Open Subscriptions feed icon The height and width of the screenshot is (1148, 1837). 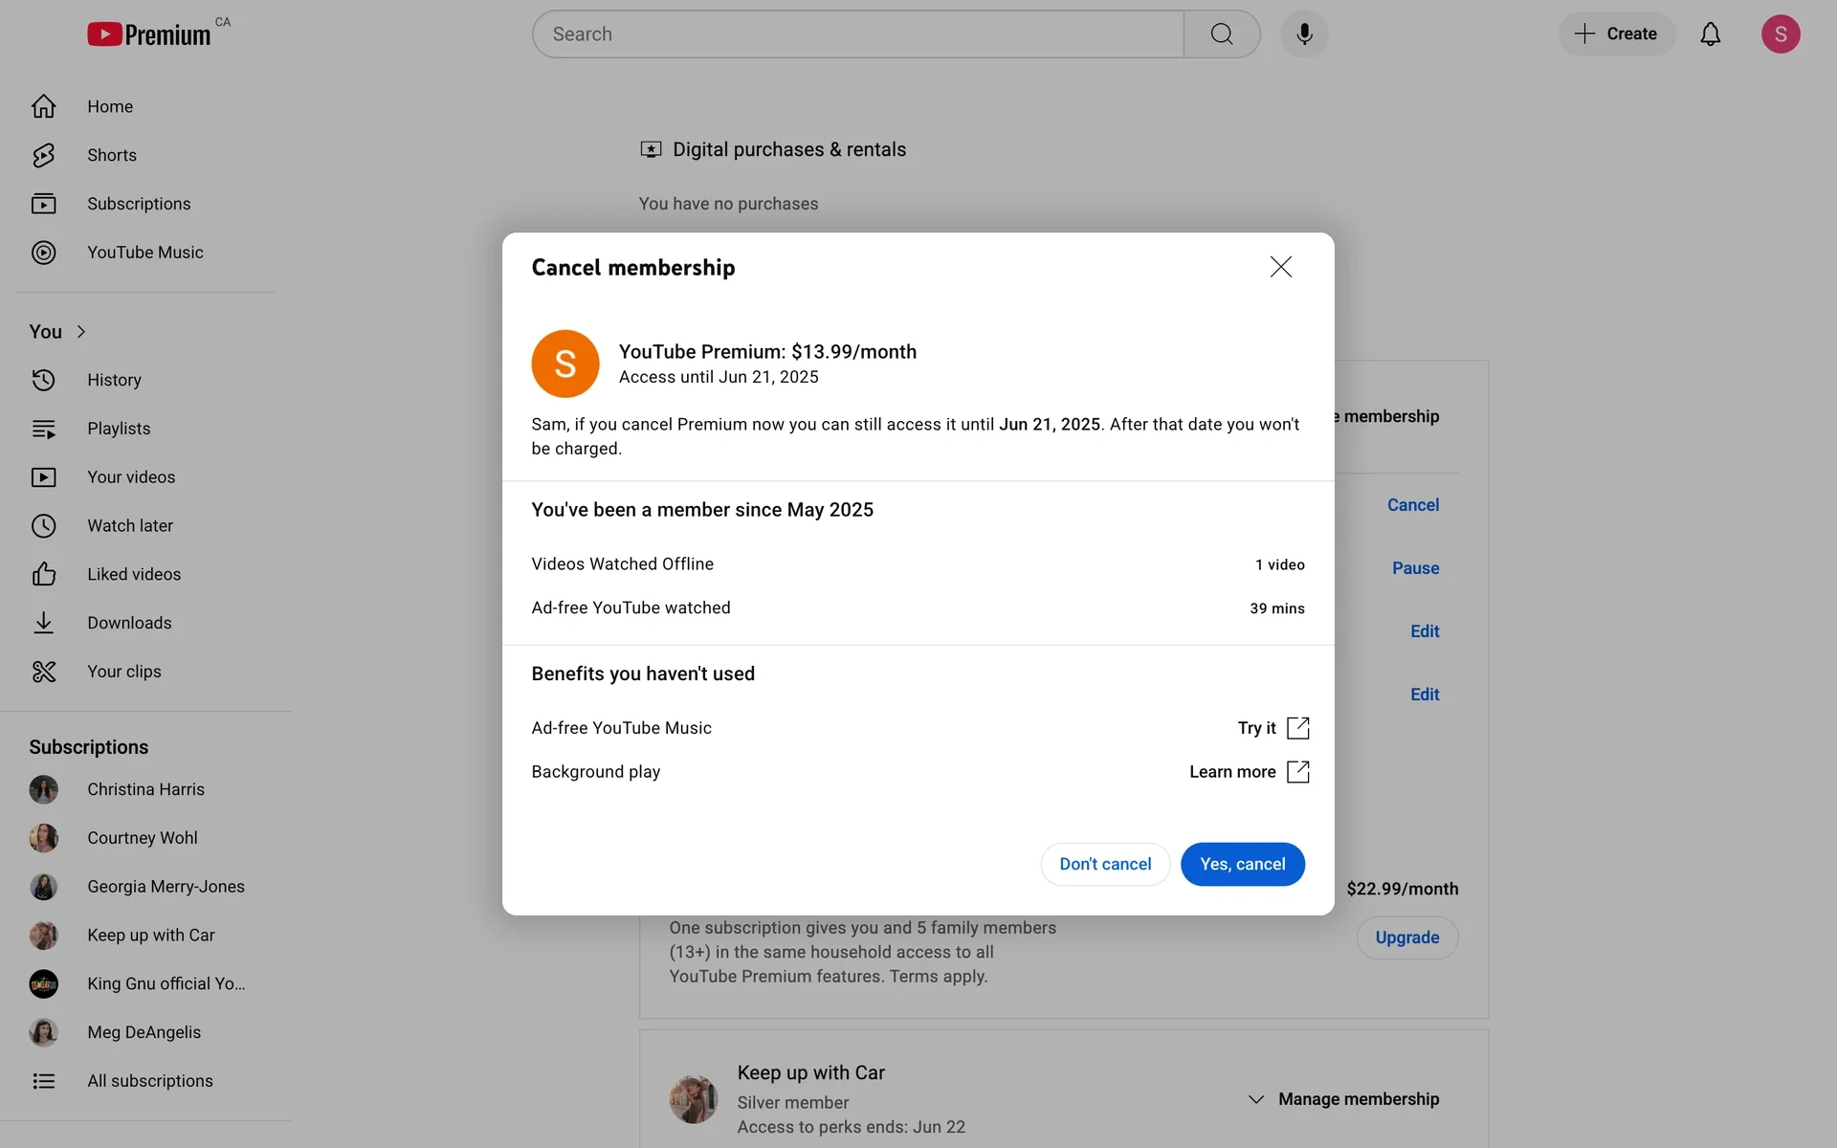[43, 204]
